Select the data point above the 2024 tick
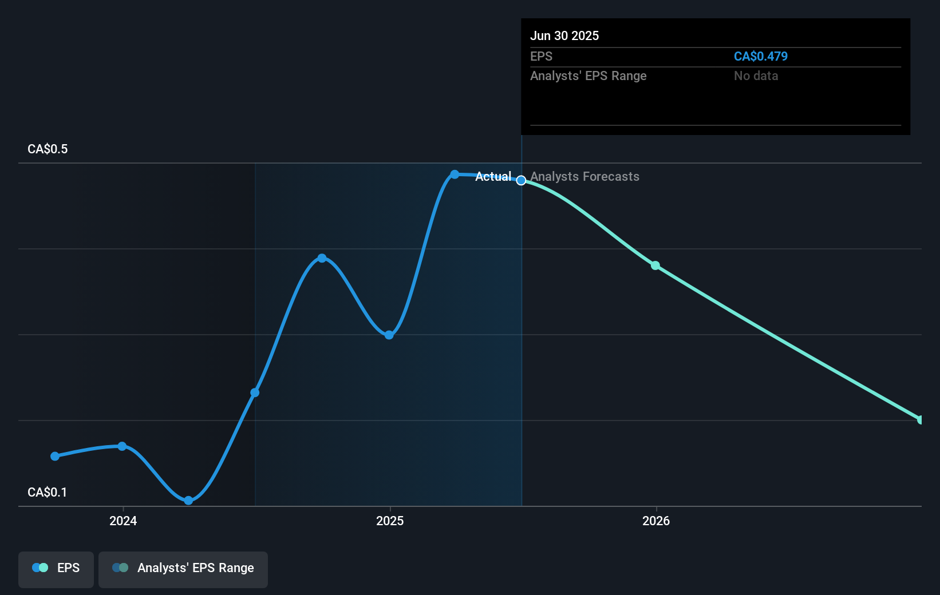The height and width of the screenshot is (595, 940). 122,446
